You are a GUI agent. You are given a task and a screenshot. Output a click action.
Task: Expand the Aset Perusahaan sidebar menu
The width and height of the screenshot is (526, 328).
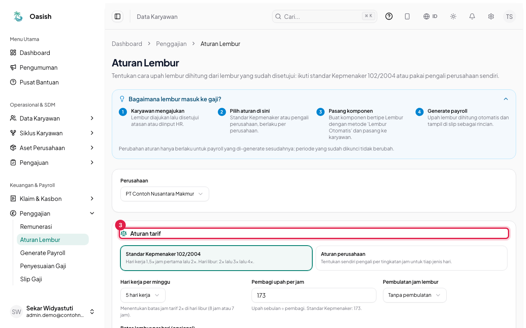coord(92,148)
